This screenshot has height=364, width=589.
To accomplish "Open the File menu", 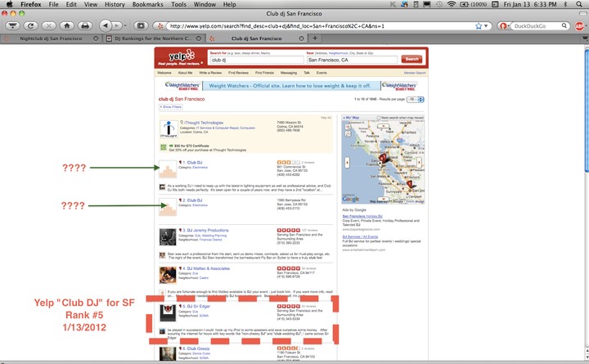I will pos(53,5).
